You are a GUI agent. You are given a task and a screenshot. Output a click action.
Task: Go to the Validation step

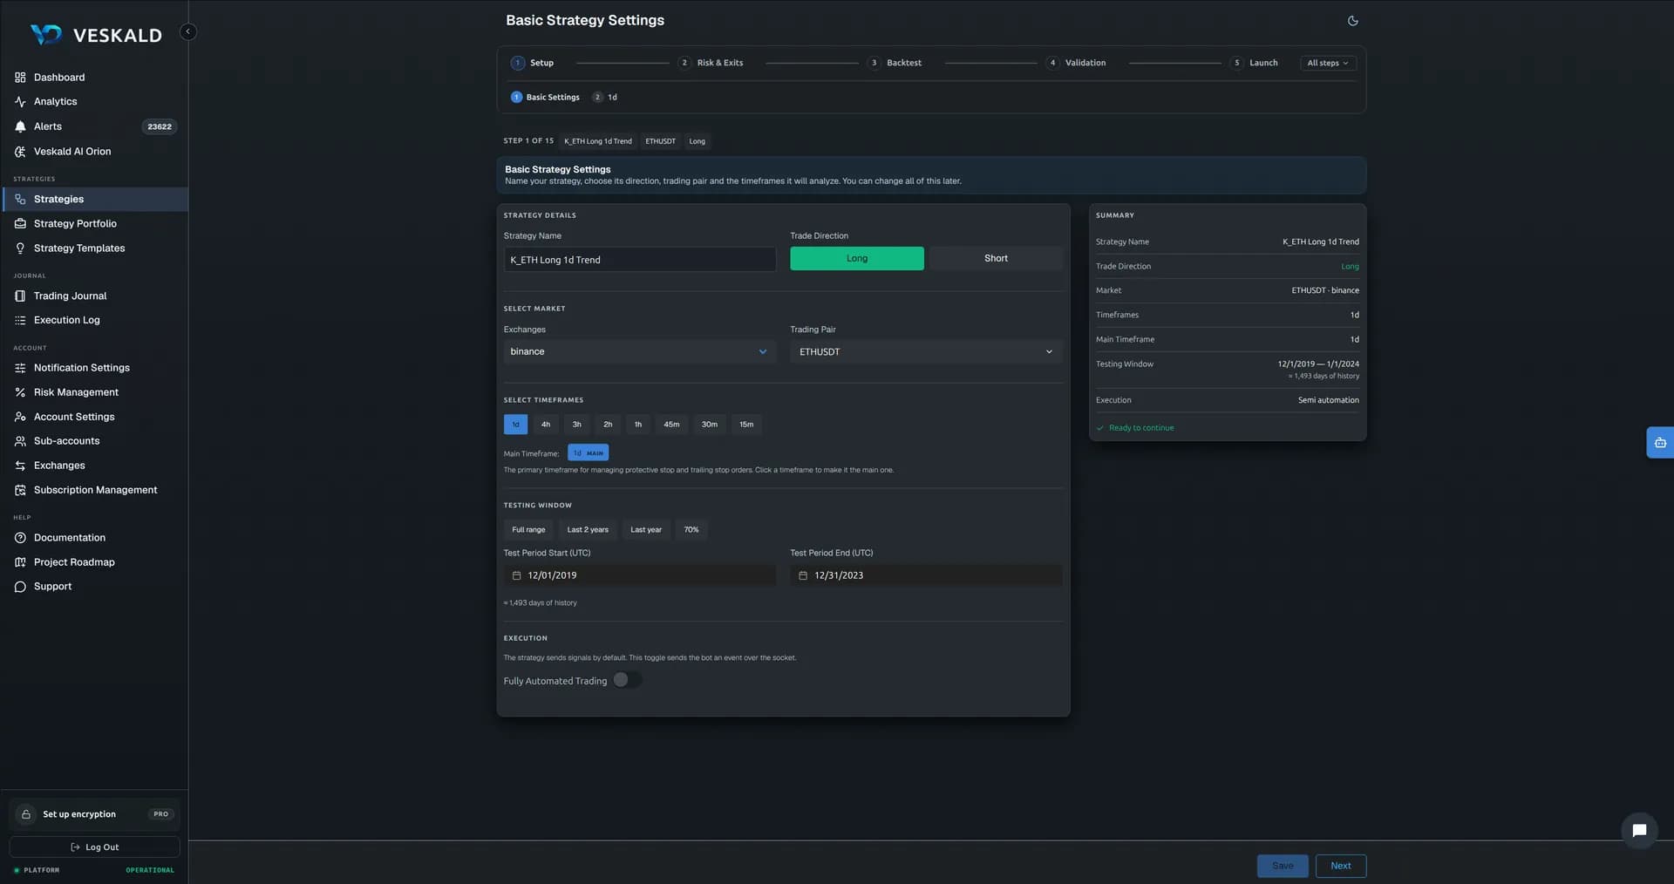tap(1076, 63)
